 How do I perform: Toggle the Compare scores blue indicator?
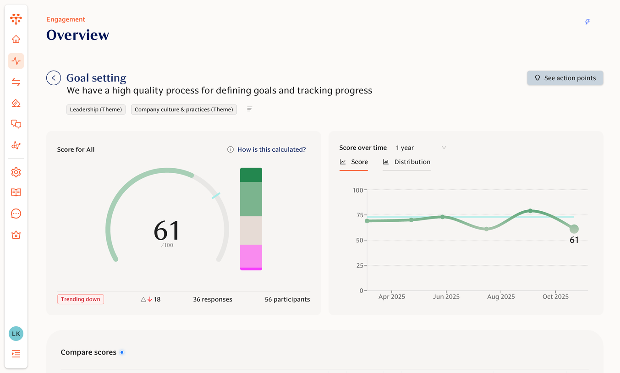[x=122, y=352]
